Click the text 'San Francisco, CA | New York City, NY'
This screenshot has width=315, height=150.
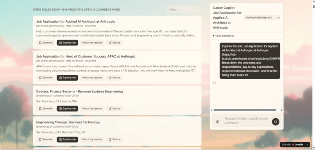pyautogui.click(x=61, y=132)
